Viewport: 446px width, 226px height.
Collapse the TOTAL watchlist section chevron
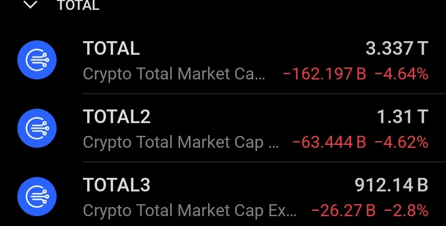[31, 5]
